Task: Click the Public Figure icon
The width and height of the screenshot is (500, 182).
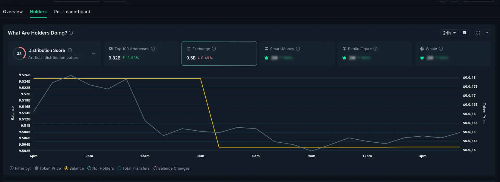Action: 344,49
